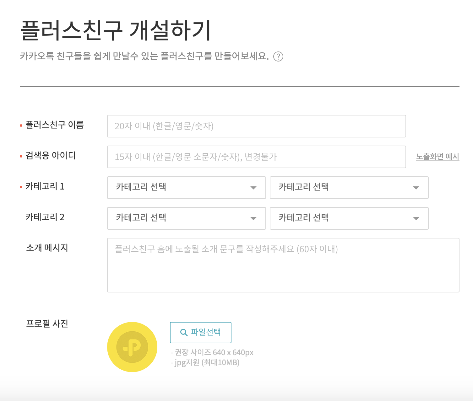Screen dimensions: 473x401
Task: Click the 검색용 아이디 input field
Action: [x=257, y=157]
